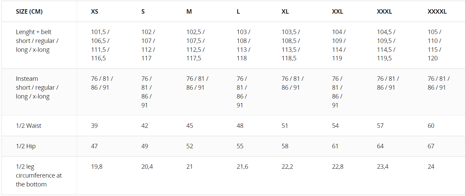Viewport: 465px width, 196px height.
Task: Select the leg circumference value 19,8
Action: (96, 167)
